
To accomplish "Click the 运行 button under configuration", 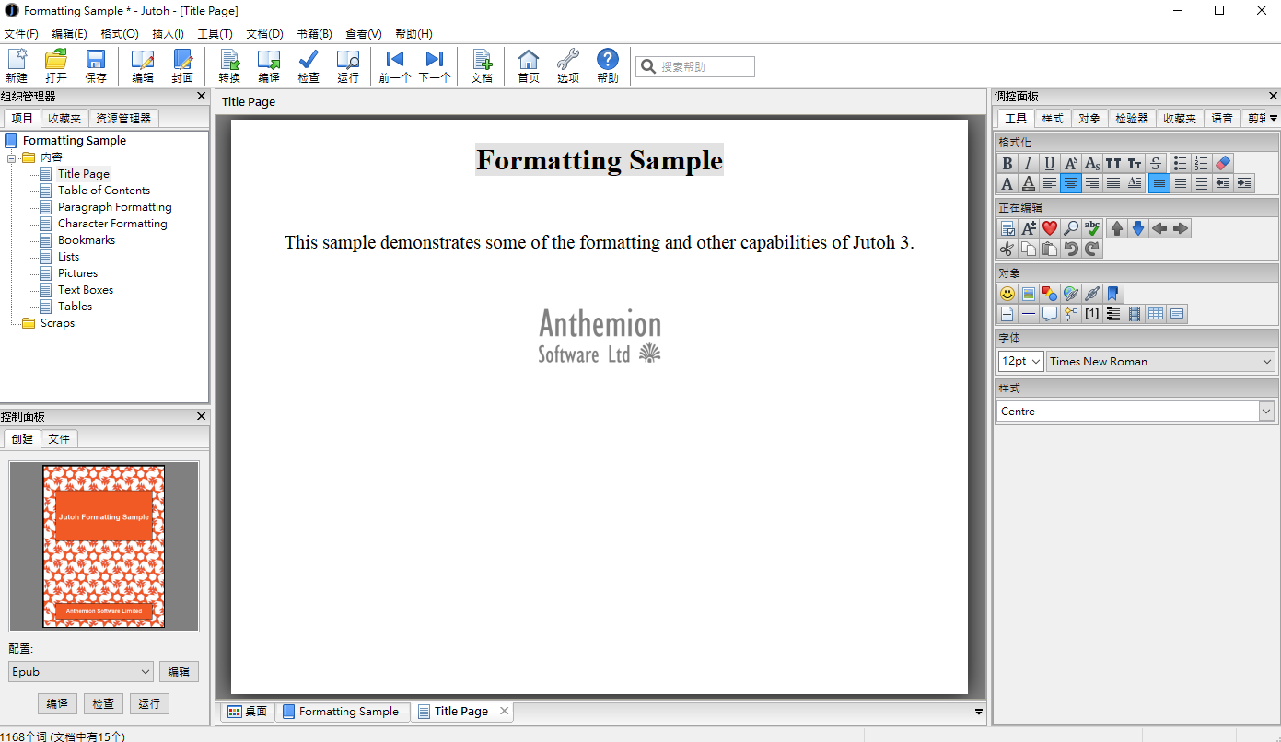I will [x=149, y=703].
